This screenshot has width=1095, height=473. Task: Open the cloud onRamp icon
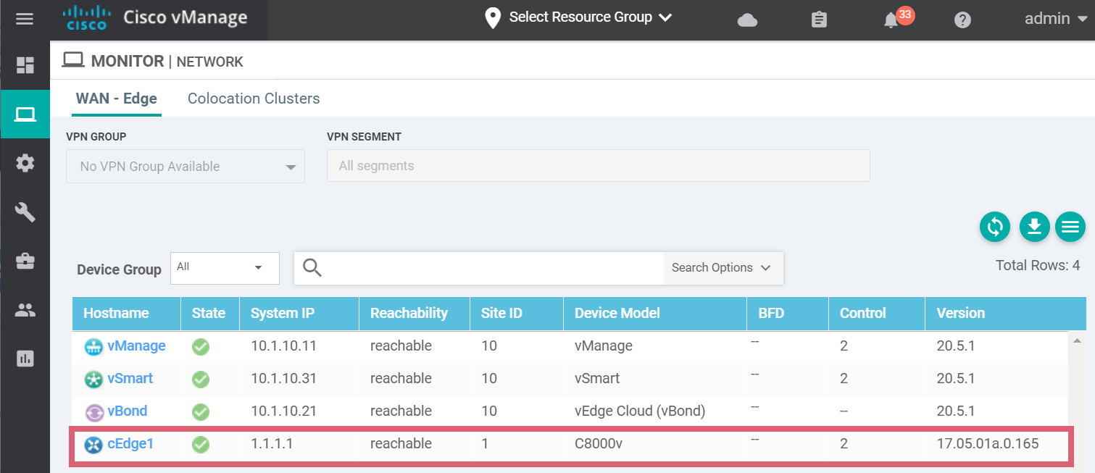(747, 20)
